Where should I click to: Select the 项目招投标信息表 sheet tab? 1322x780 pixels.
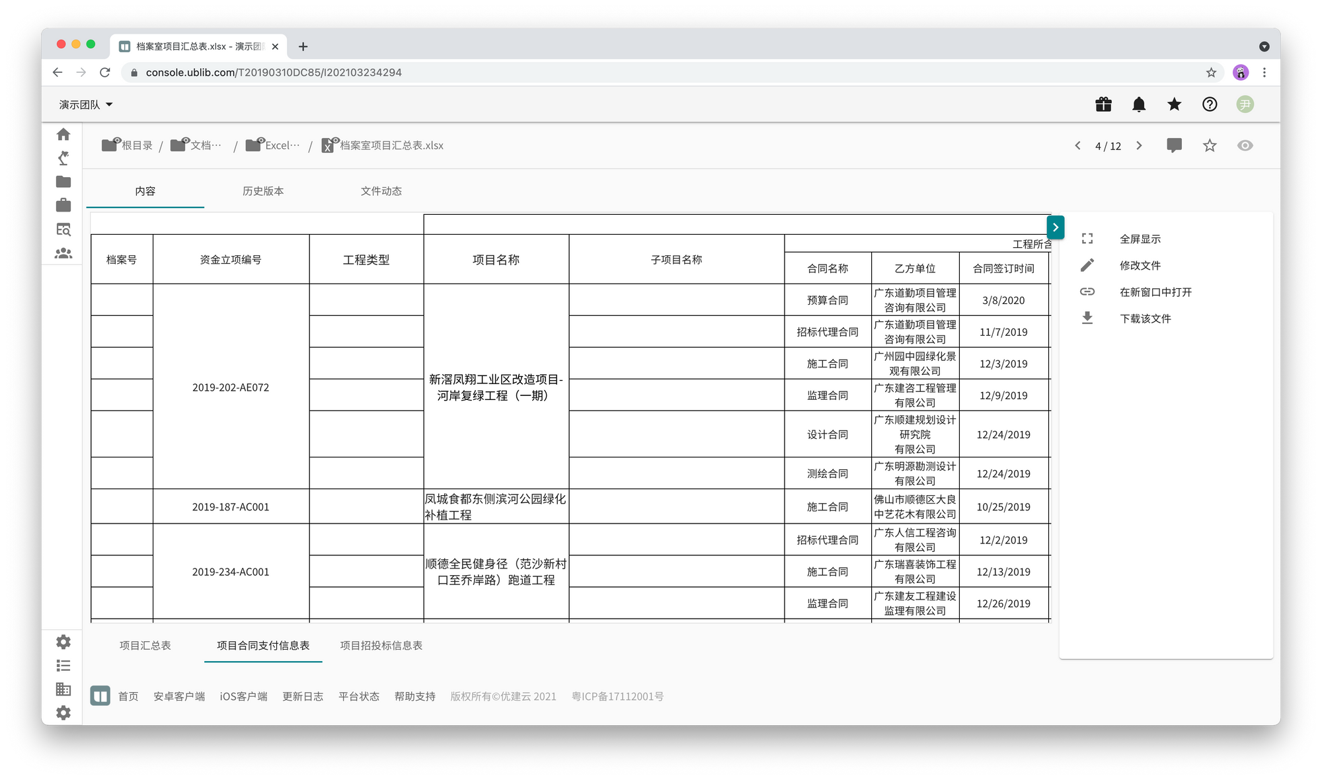pyautogui.click(x=381, y=645)
